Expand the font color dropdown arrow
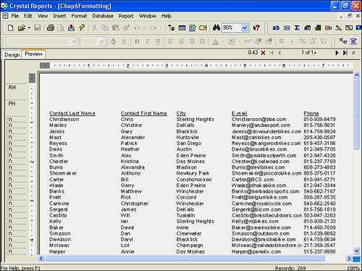The width and height of the screenshot is (362, 271). [223, 41]
